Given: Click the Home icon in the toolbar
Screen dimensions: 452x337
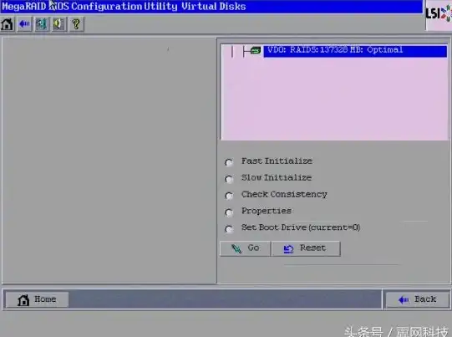Looking at the screenshot, I should pos(8,24).
